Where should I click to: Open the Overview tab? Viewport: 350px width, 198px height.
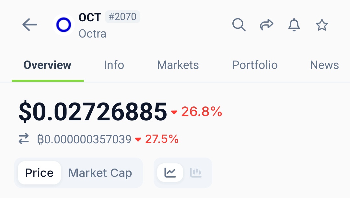point(47,65)
